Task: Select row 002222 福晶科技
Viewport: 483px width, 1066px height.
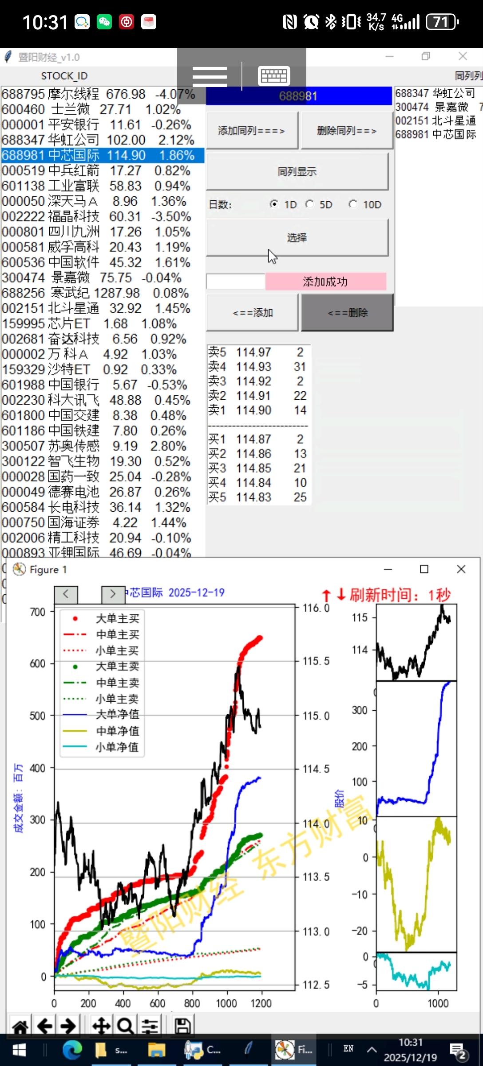Action: click(102, 217)
